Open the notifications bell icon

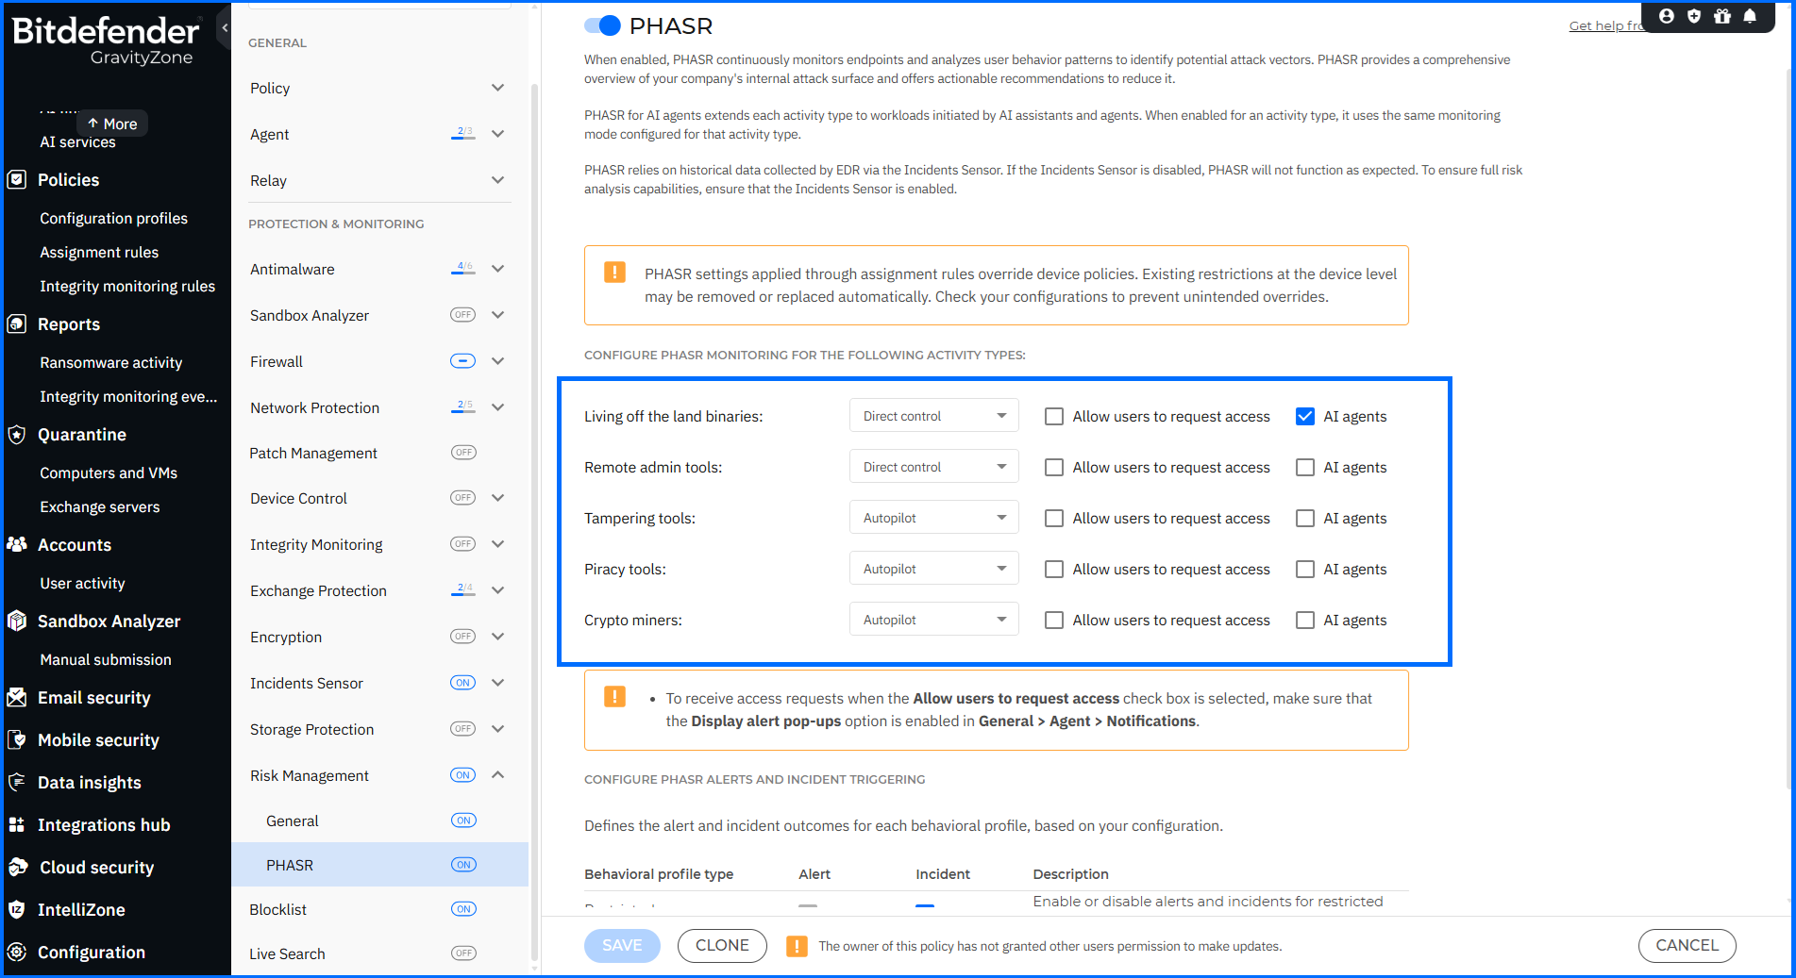click(x=1750, y=16)
